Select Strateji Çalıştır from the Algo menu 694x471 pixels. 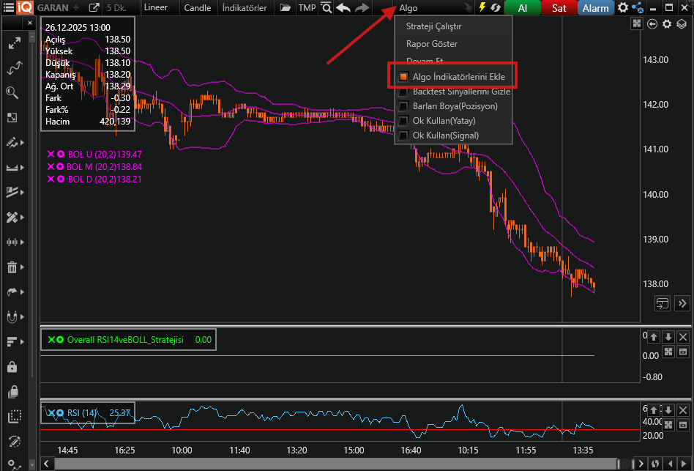(x=433, y=26)
